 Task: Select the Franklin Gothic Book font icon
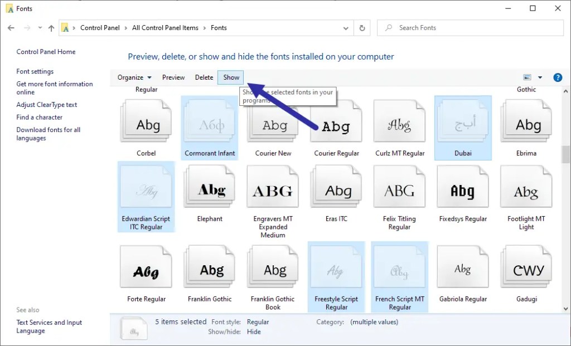(273, 267)
